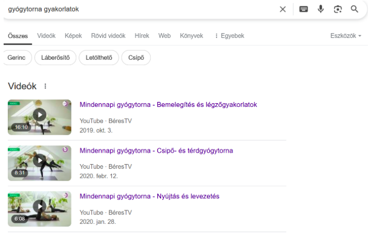
Task: Clear the search query with the X icon
Action: (283, 9)
